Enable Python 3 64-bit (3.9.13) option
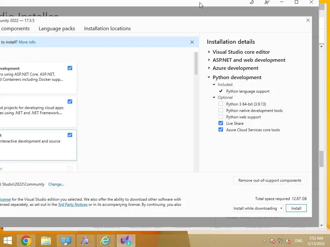 (220, 104)
